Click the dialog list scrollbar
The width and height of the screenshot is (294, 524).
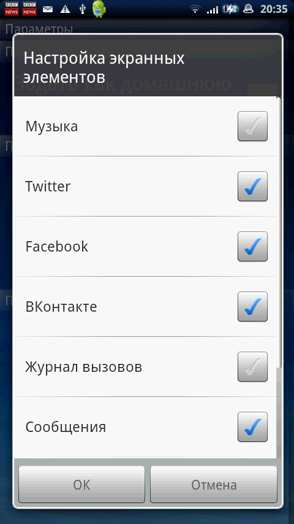279,233
